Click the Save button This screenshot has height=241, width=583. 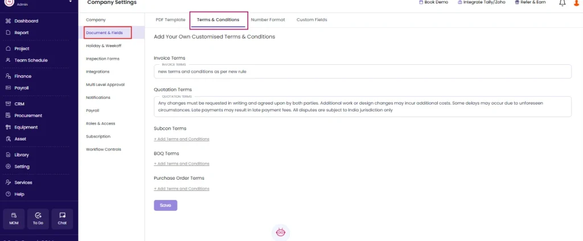pyautogui.click(x=166, y=205)
